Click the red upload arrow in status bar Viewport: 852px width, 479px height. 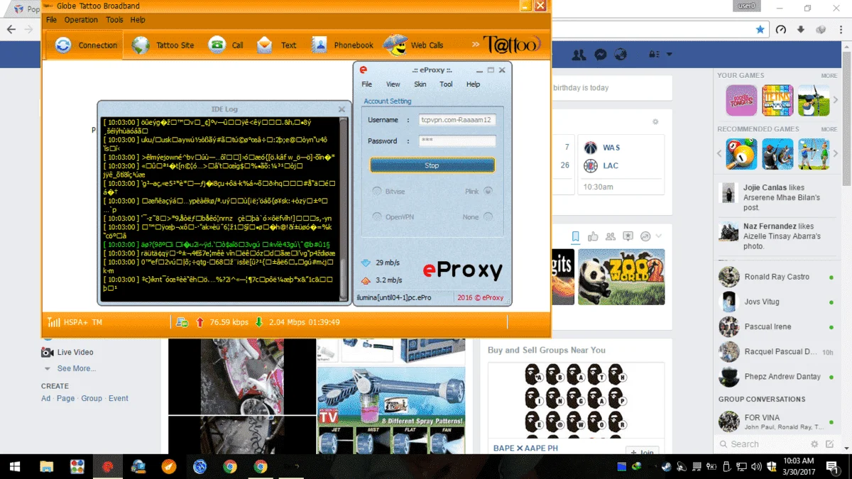pos(200,322)
